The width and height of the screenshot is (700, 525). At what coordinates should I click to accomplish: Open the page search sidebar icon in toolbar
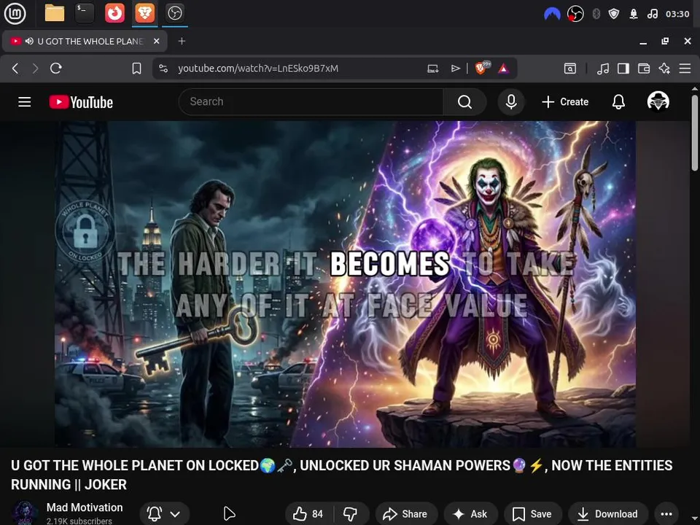(570, 69)
